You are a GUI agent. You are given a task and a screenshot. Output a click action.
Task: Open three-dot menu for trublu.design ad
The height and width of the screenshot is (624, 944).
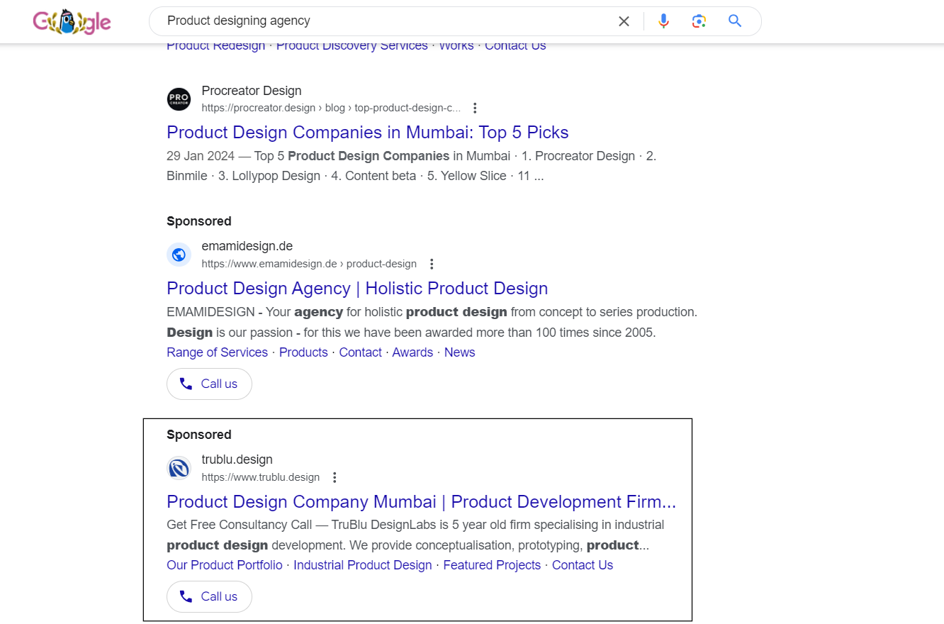pyautogui.click(x=335, y=477)
